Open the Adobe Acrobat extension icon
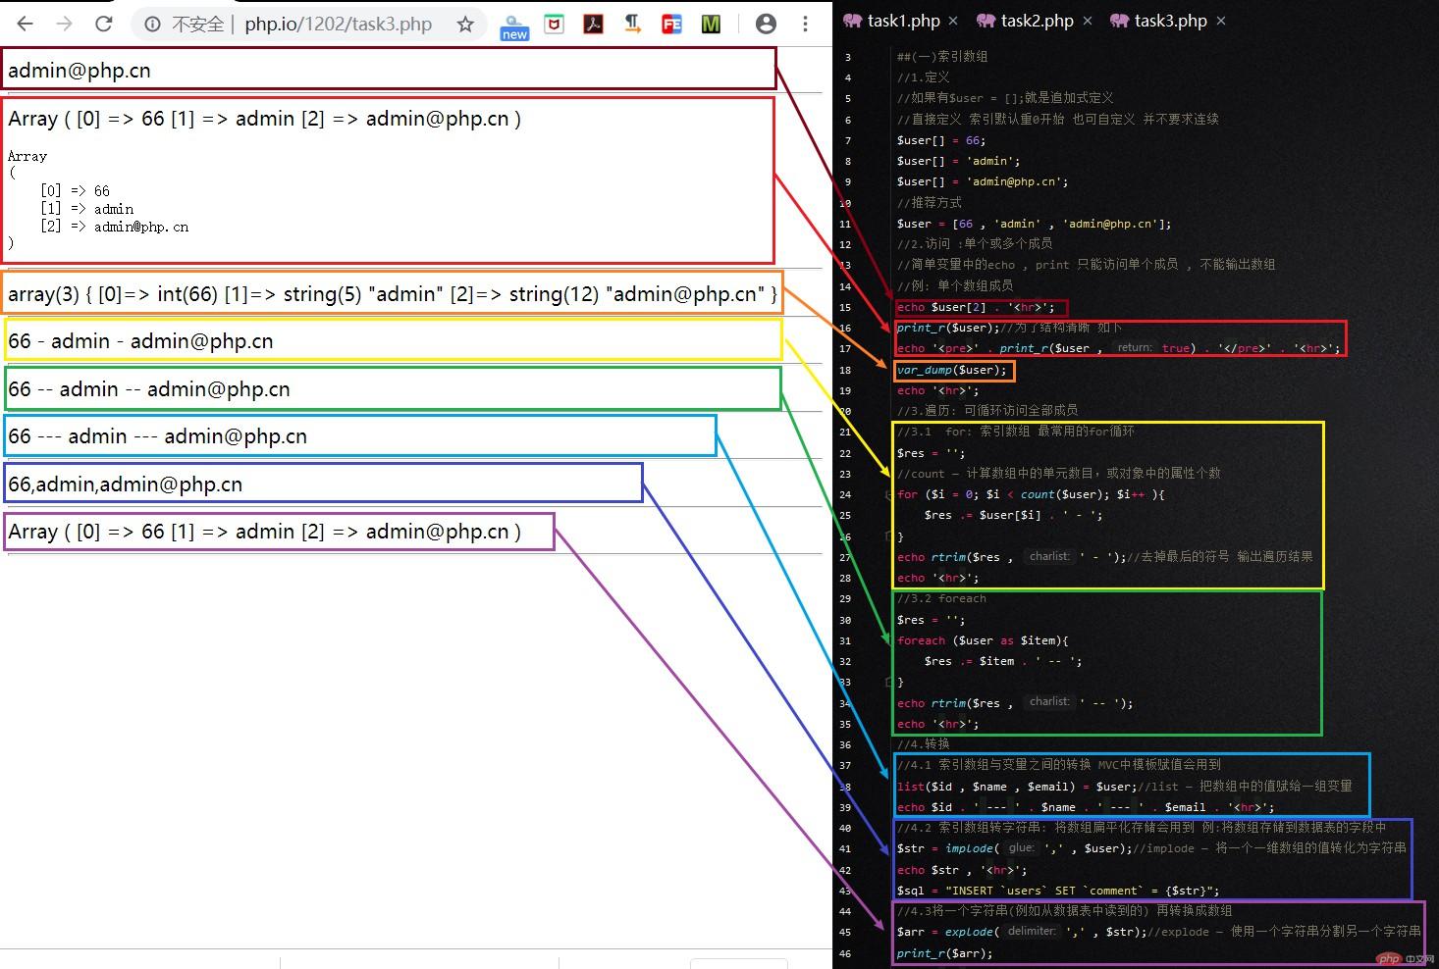This screenshot has width=1439, height=969. click(594, 24)
